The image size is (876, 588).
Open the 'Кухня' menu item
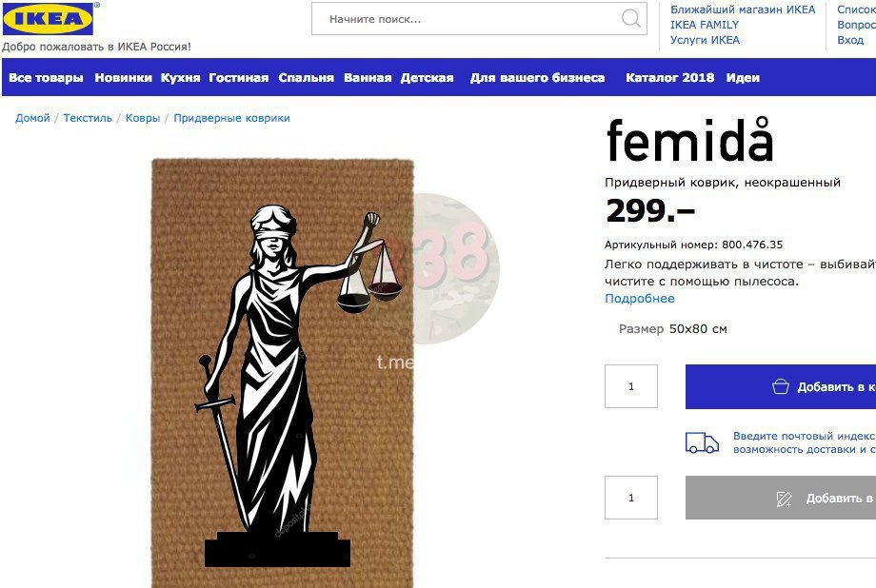tap(181, 78)
